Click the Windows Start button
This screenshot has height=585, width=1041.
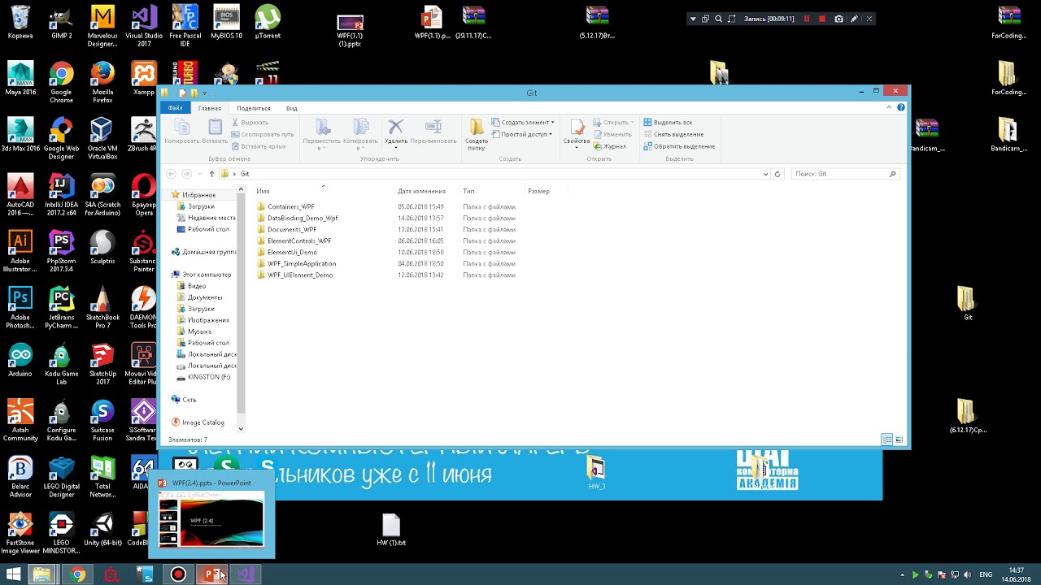(x=14, y=574)
